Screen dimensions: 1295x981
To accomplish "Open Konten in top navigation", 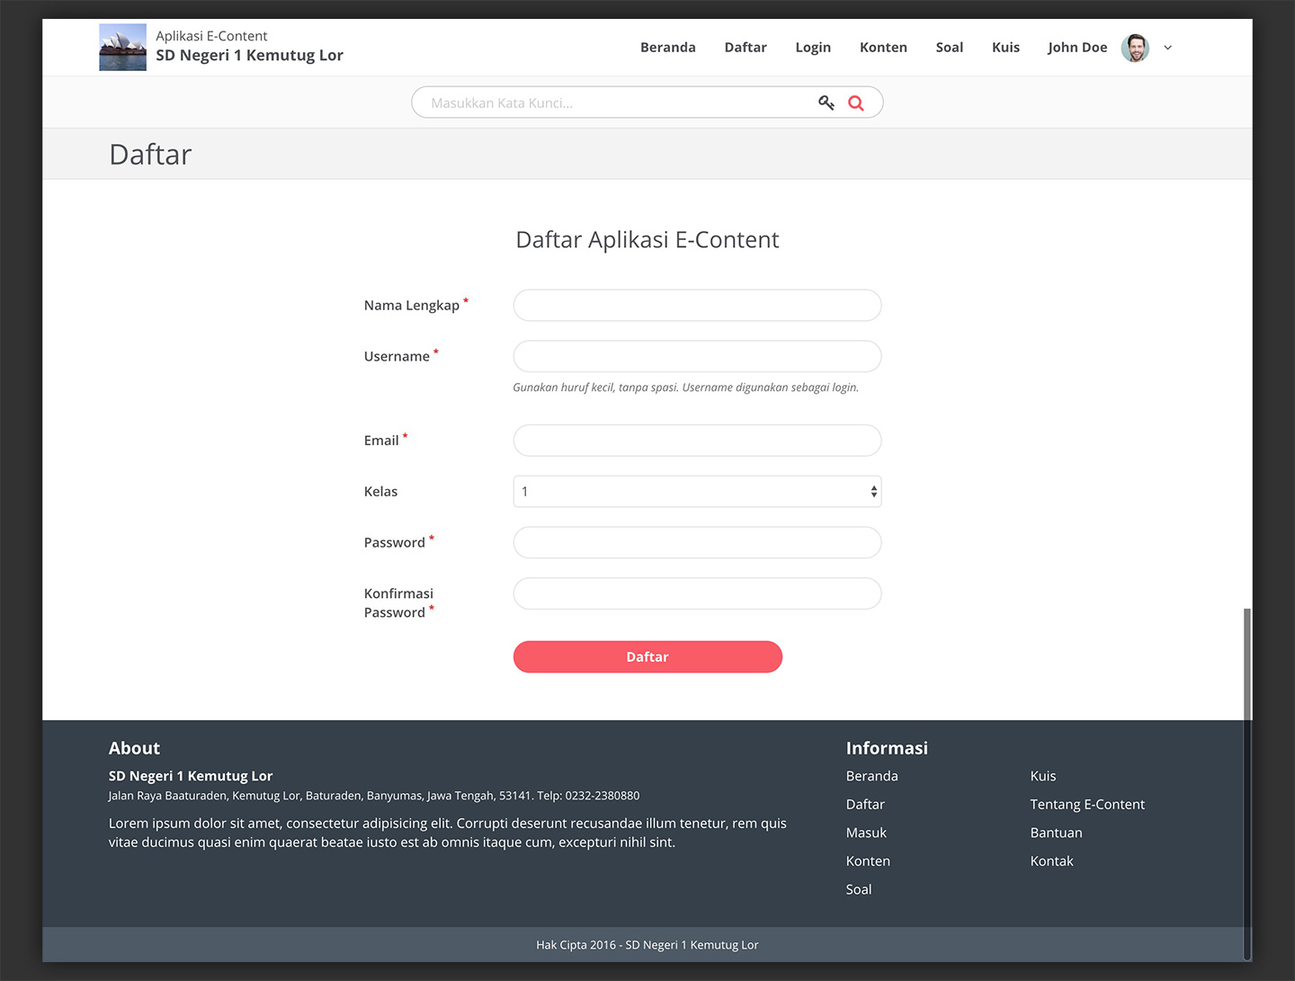I will click(x=883, y=48).
